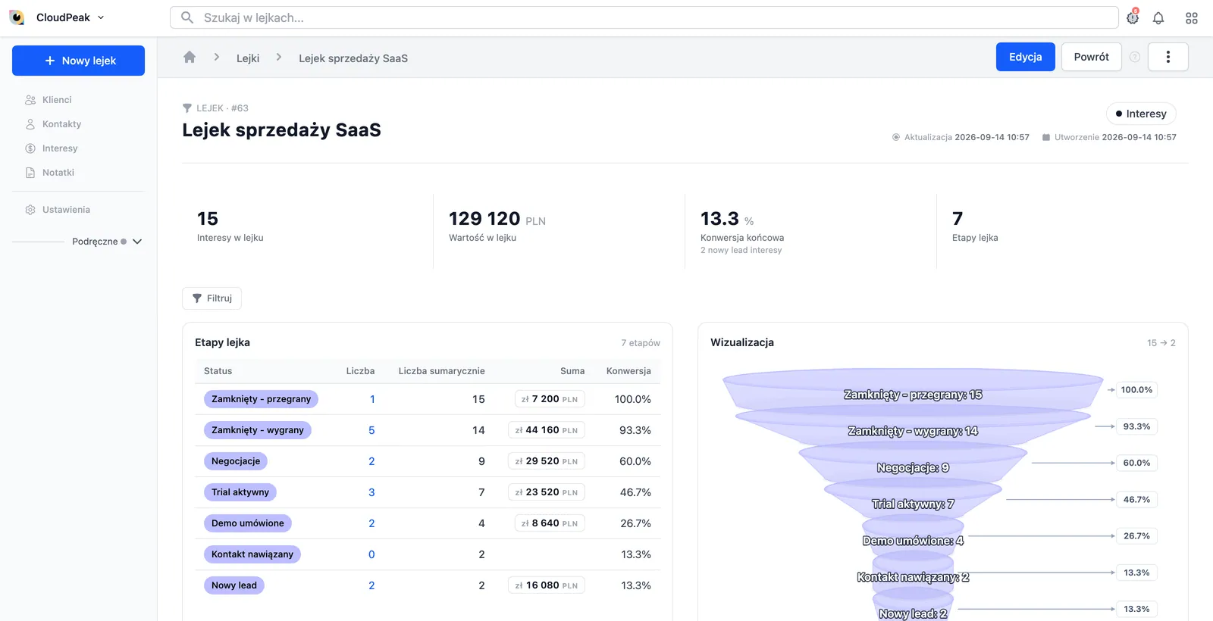
Task: Click the Aktualizacja timestamp icon
Action: 896,137
